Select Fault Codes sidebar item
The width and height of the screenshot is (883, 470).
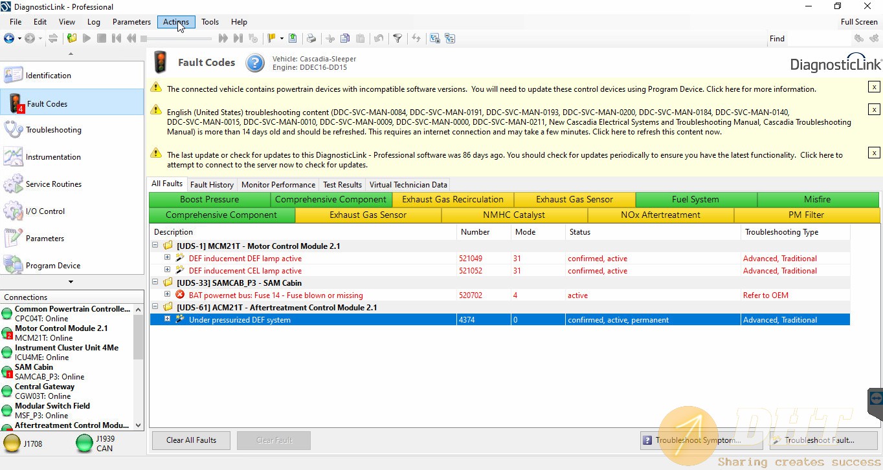(72, 103)
